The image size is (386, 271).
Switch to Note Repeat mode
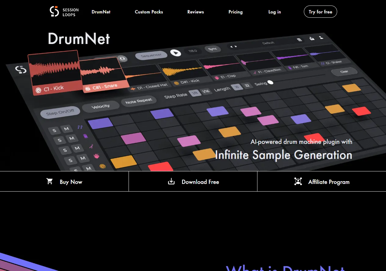(139, 101)
